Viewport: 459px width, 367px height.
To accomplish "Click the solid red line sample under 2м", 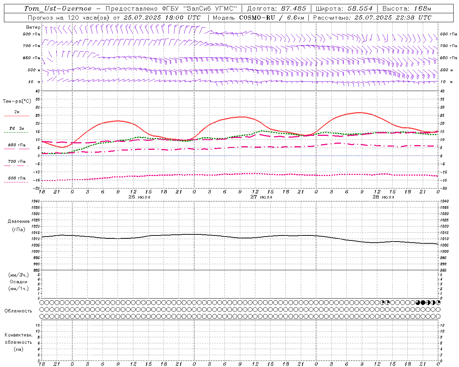I will [16, 116].
